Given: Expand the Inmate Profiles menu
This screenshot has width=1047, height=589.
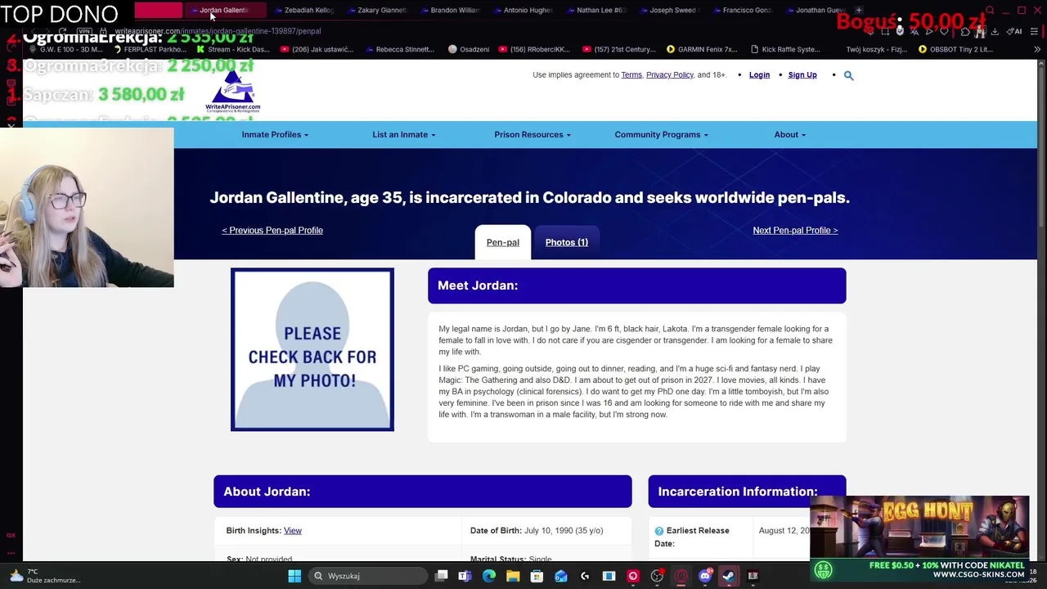Looking at the screenshot, I should (275, 135).
